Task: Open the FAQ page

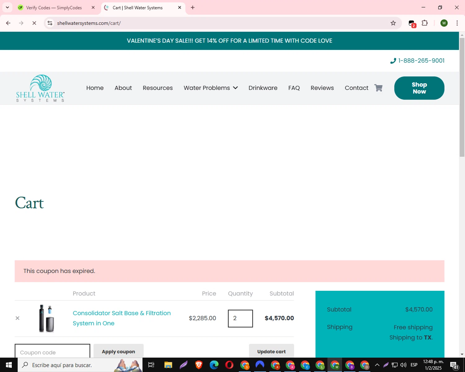Action: tap(294, 88)
